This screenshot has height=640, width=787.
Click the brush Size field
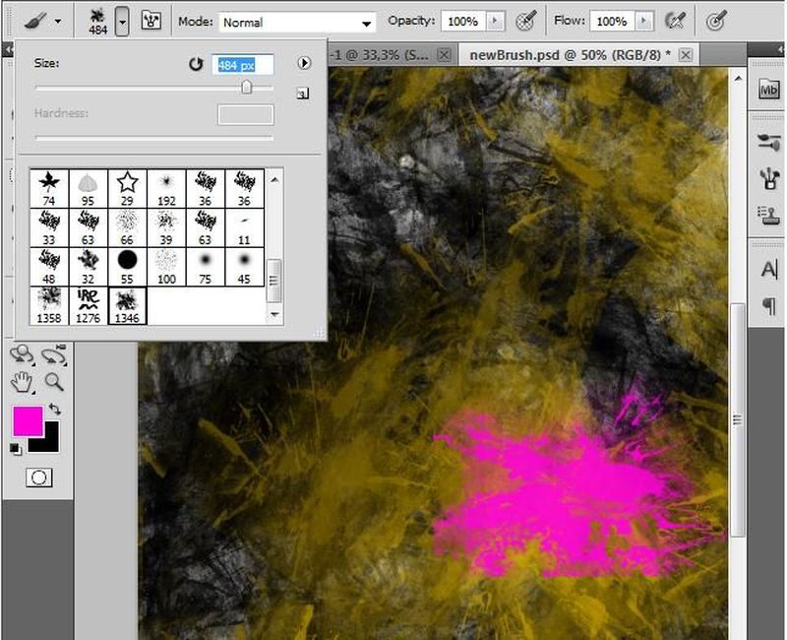click(243, 64)
